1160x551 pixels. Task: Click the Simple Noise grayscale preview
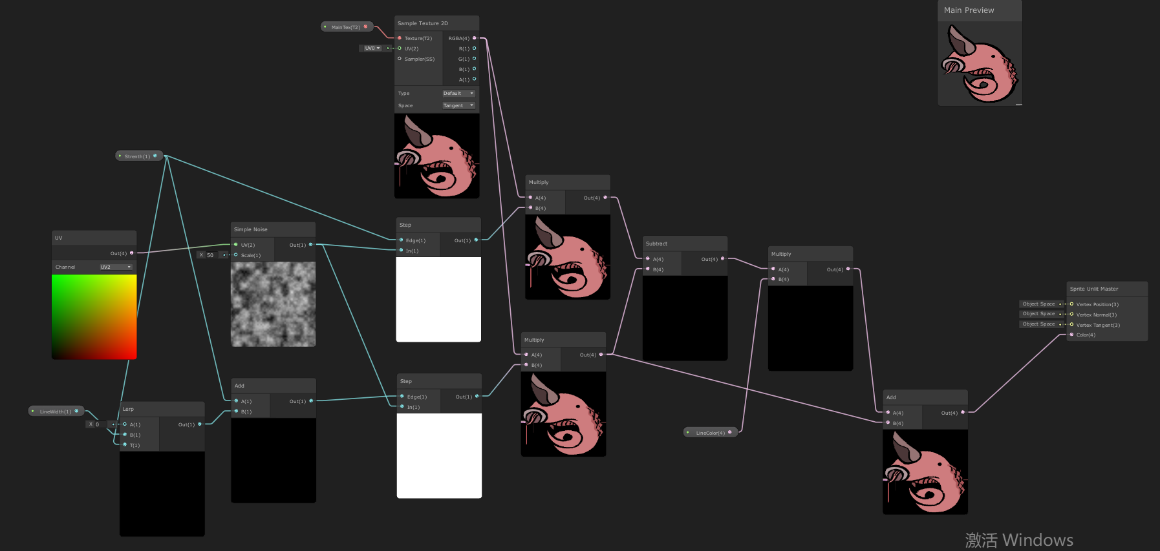(x=274, y=304)
